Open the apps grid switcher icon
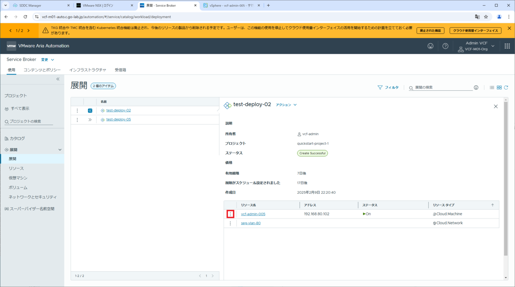The width and height of the screenshot is (515, 287). (x=507, y=46)
